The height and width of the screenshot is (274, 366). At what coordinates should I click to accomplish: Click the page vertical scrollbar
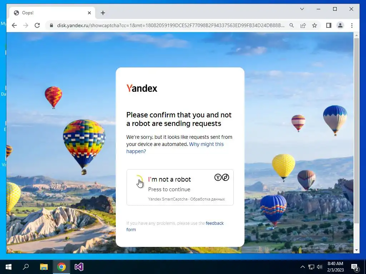(x=356, y=131)
